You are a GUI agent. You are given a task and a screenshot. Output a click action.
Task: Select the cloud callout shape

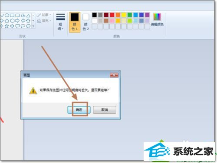coord(28,26)
